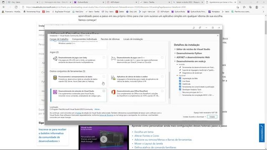
Task: Click the Zabbix bookmark
Action: point(120,12)
